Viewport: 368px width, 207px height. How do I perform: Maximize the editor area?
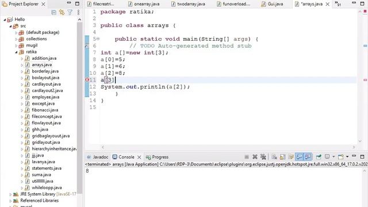(x=362, y=3)
